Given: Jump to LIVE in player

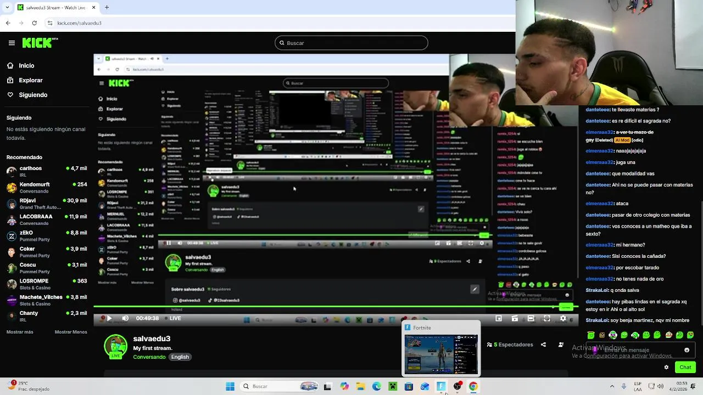Looking at the screenshot, I should (x=172, y=318).
